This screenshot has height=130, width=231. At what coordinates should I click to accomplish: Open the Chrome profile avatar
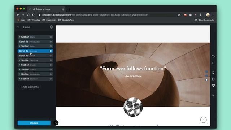(x=208, y=15)
